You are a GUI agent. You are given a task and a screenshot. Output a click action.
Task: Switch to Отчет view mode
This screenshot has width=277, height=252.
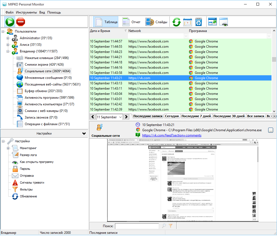131,22
